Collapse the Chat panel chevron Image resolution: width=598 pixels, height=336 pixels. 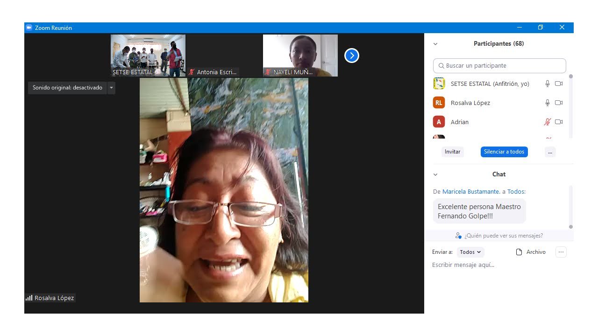pyautogui.click(x=435, y=175)
